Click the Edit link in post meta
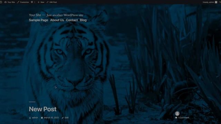Viewport: 221px width, 124px height. point(67,117)
